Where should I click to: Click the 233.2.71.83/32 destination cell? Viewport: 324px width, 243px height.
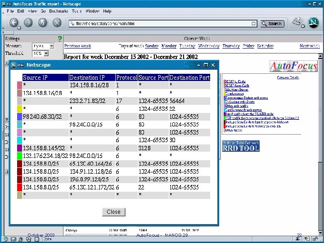[92, 101]
